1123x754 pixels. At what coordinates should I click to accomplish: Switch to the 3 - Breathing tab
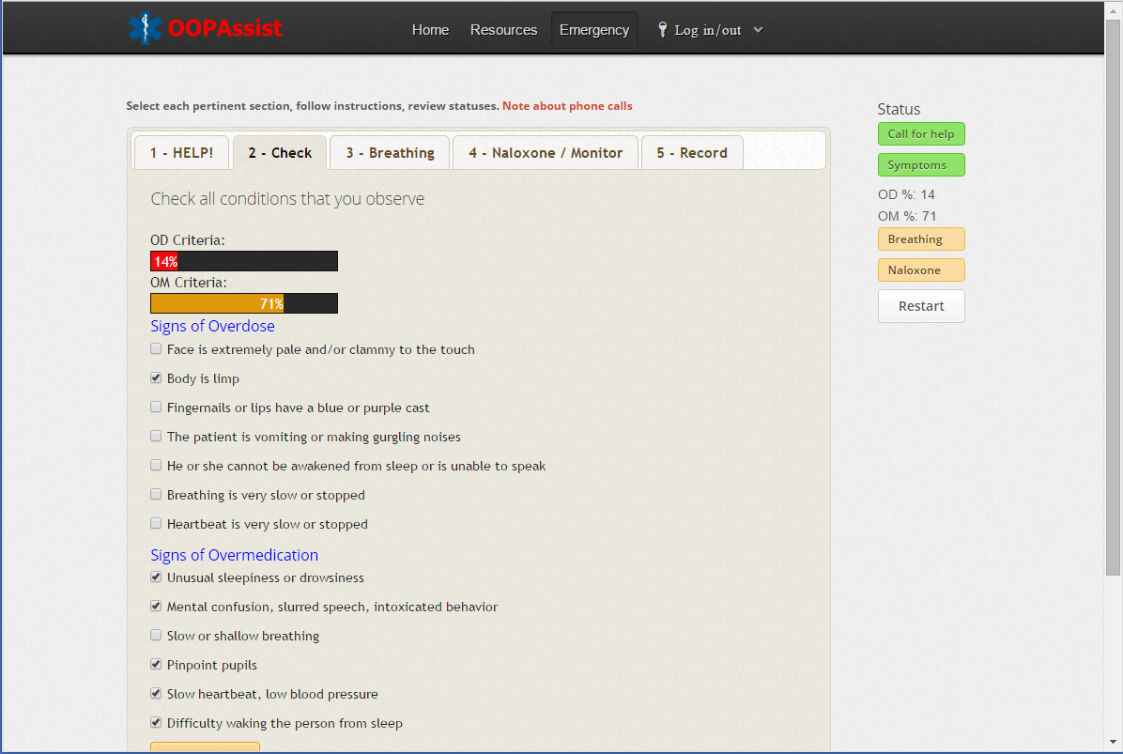pos(391,152)
